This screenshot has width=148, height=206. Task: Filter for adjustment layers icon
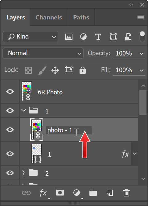tap(83, 37)
